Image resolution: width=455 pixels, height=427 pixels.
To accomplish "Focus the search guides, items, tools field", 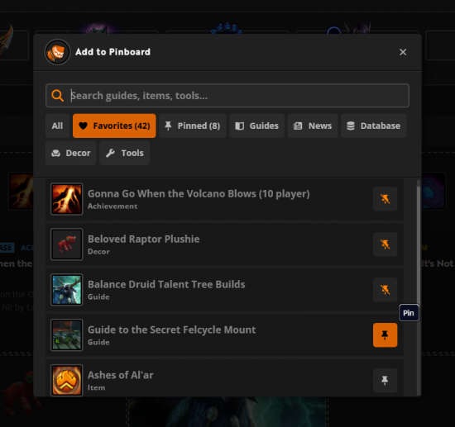I will click(x=227, y=96).
